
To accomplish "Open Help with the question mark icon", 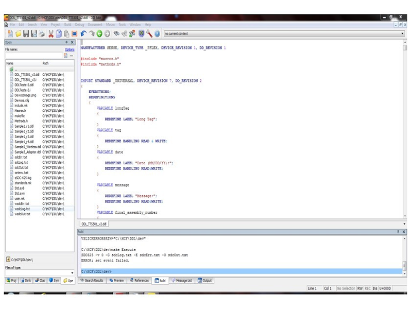I will tap(157, 33).
